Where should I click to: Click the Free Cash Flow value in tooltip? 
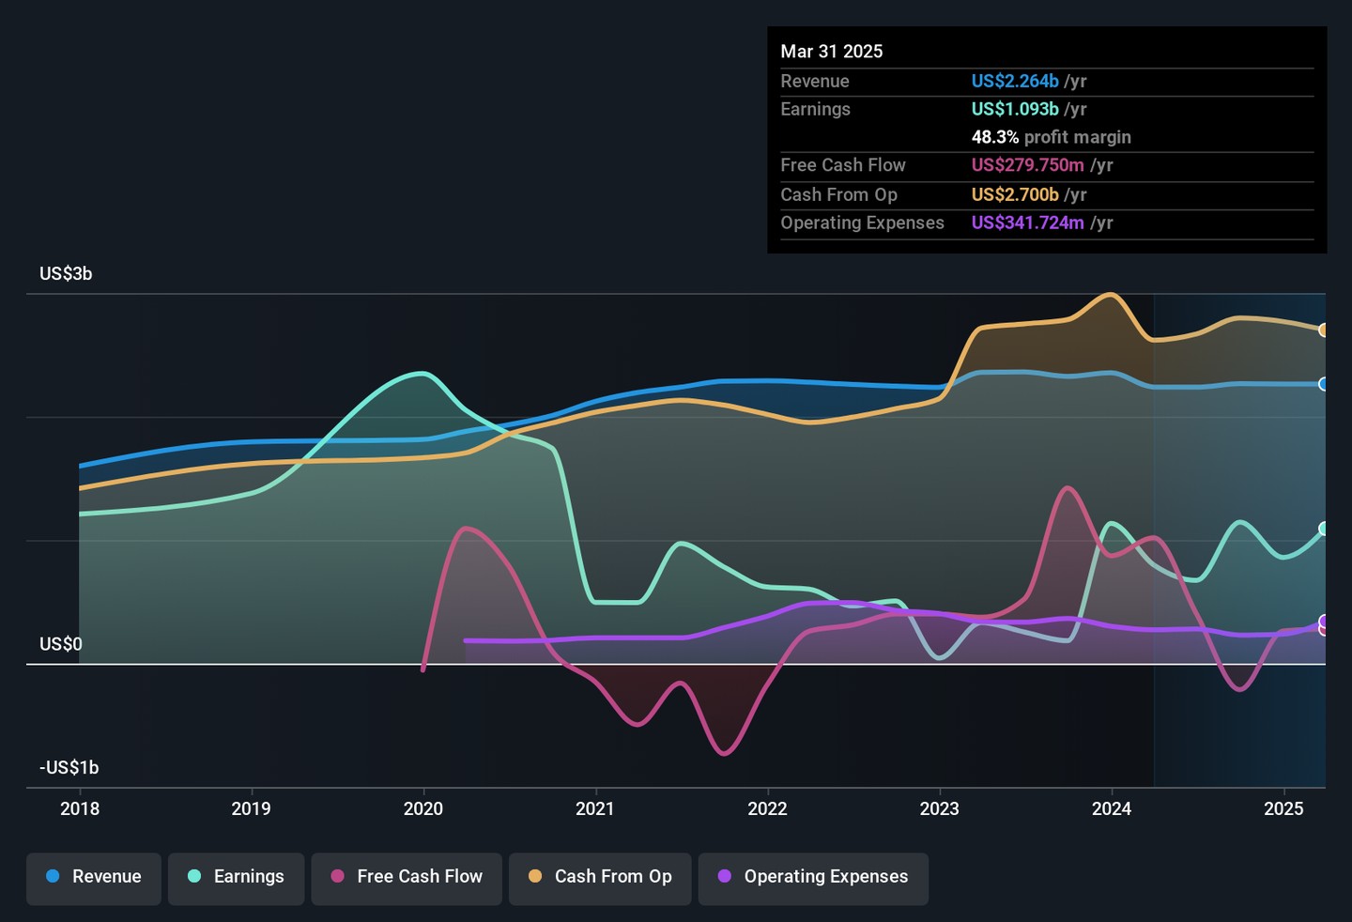click(1027, 165)
